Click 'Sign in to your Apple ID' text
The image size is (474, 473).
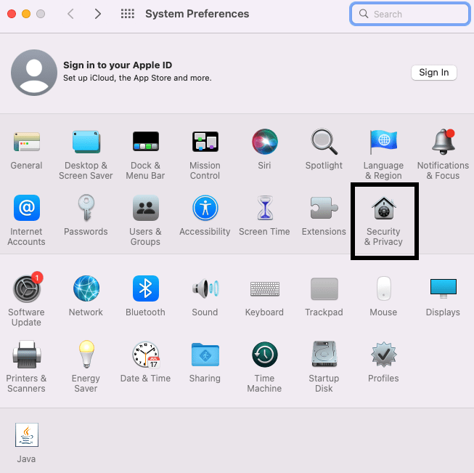click(118, 65)
